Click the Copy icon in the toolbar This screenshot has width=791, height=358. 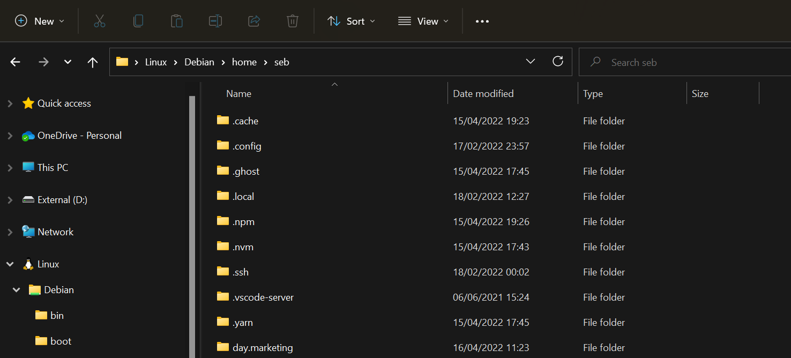click(x=138, y=21)
